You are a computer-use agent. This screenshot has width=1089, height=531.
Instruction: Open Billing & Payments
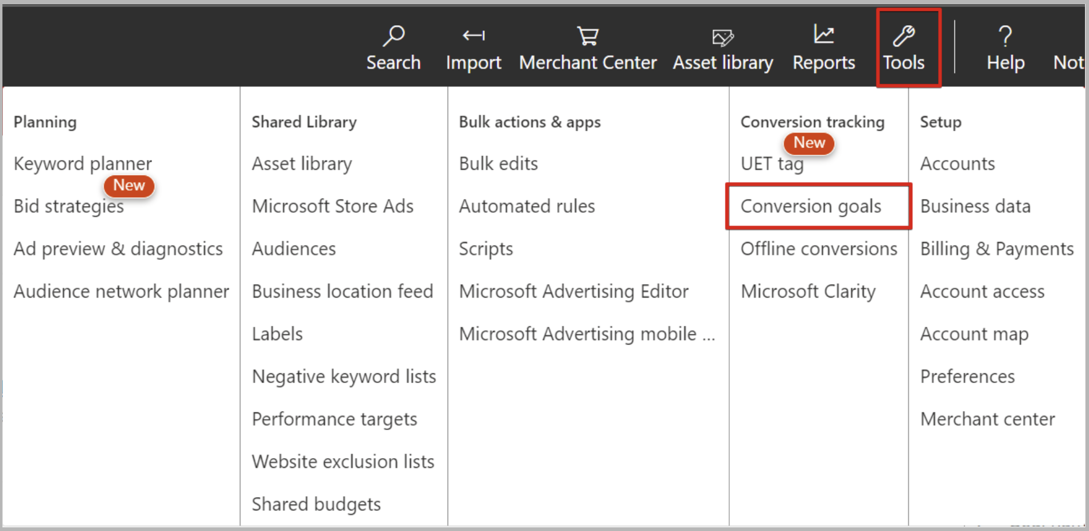coord(997,249)
